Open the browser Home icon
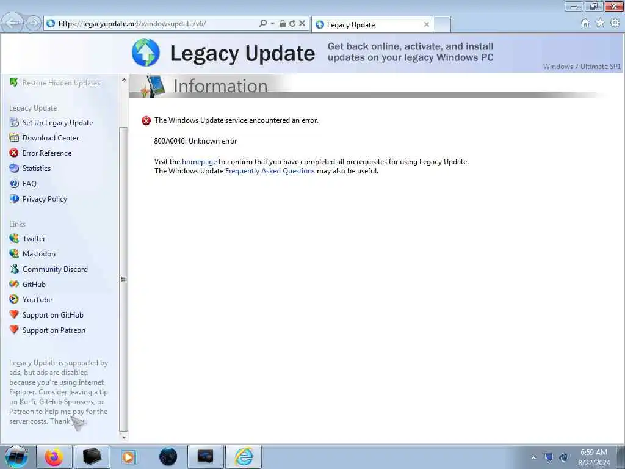This screenshot has height=469, width=625. pos(585,23)
